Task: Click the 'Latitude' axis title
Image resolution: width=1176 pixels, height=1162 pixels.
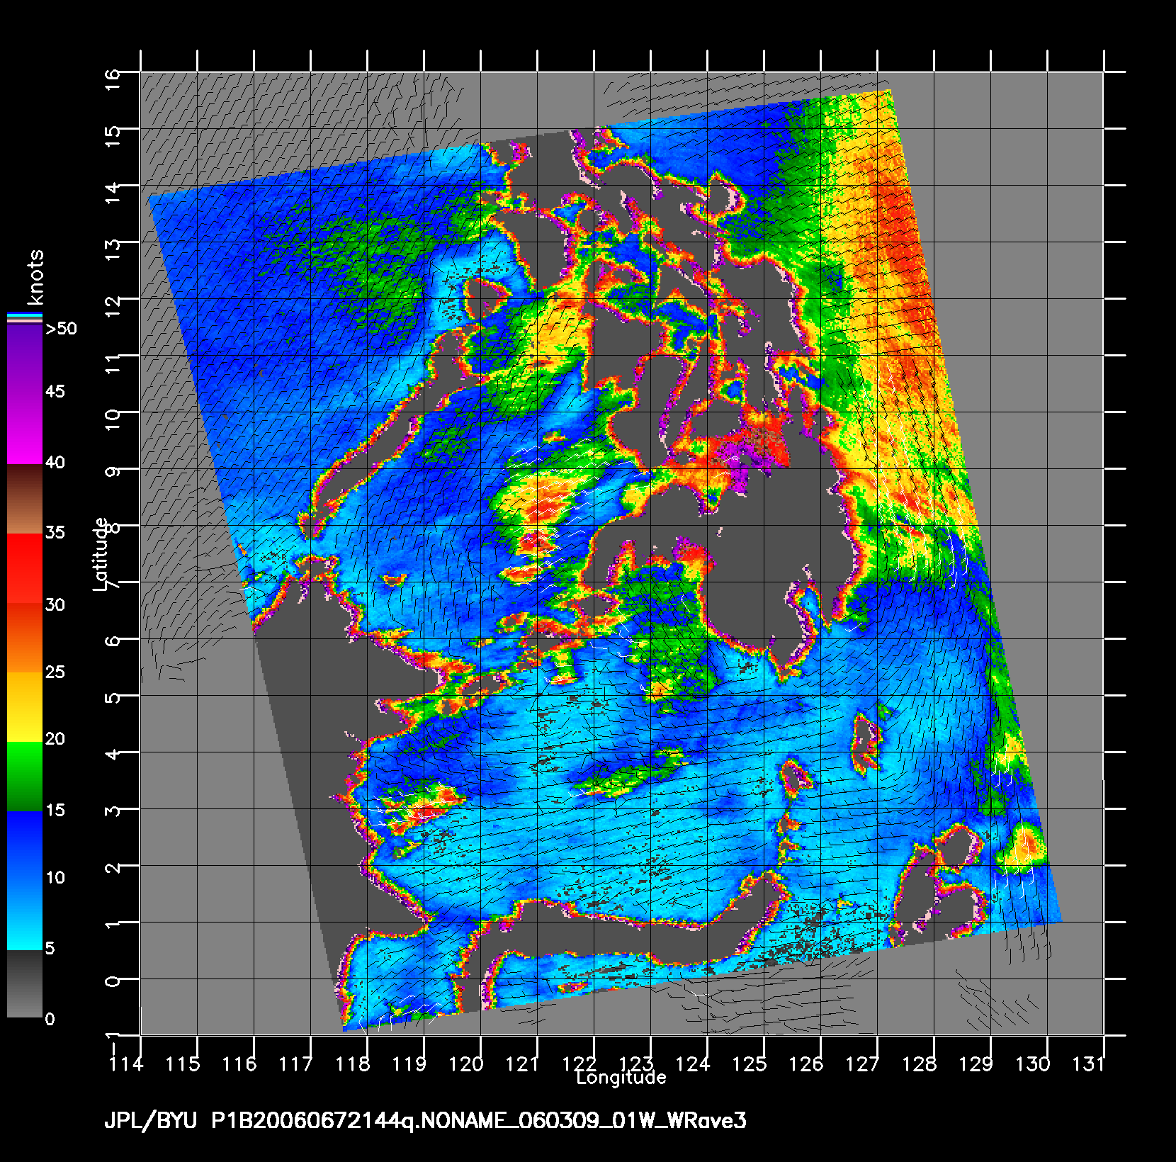Action: click(101, 555)
